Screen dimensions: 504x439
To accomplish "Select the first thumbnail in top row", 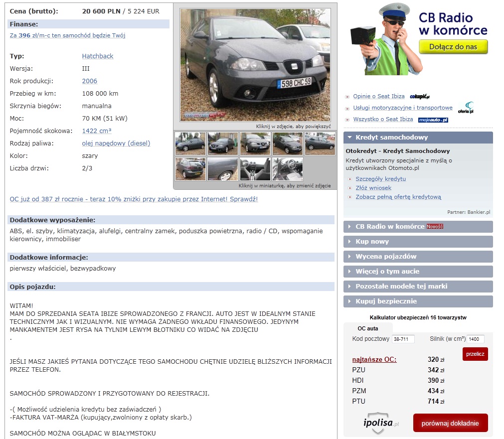I will 190,144.
